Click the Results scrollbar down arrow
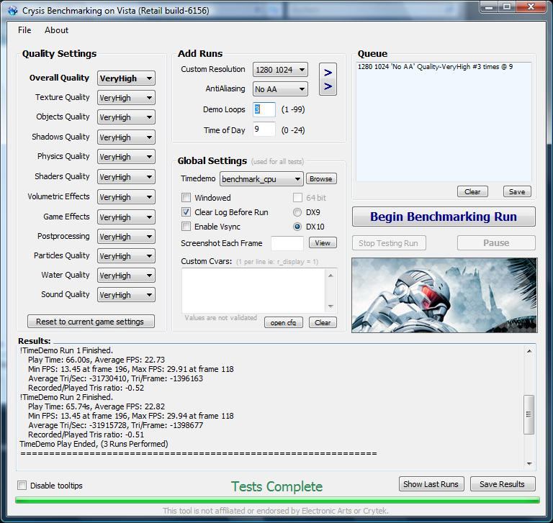Image resolution: width=553 pixels, height=523 pixels. (529, 464)
